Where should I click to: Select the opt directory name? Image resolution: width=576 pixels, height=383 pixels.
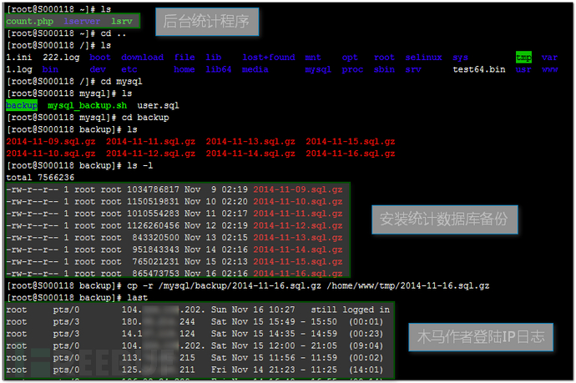[x=350, y=58]
